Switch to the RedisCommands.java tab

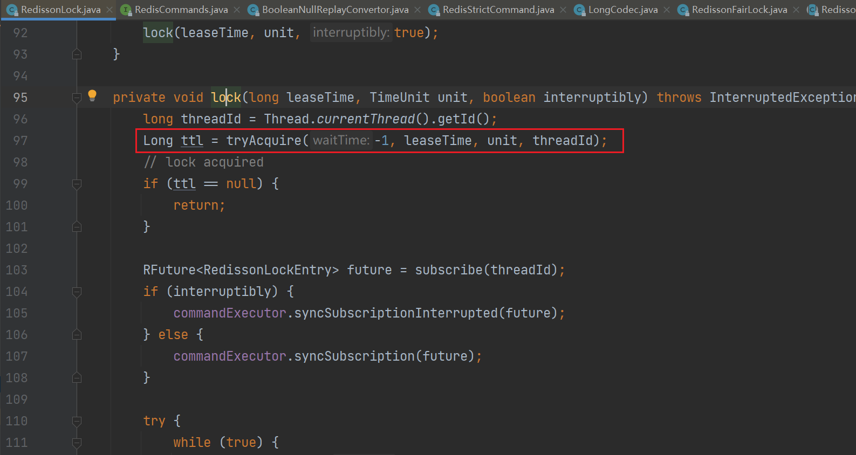181,10
